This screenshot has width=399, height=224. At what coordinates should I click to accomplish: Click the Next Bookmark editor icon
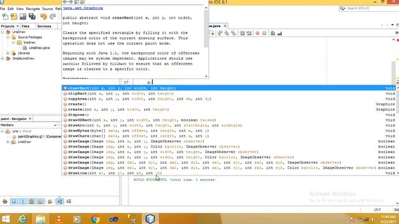click(226, 33)
